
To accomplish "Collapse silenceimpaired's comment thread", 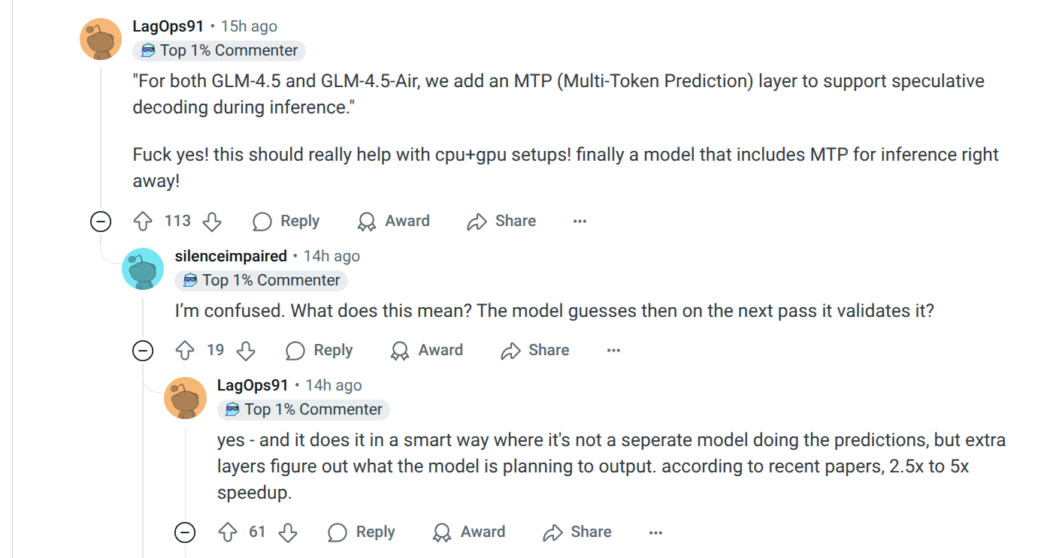I will click(x=143, y=351).
